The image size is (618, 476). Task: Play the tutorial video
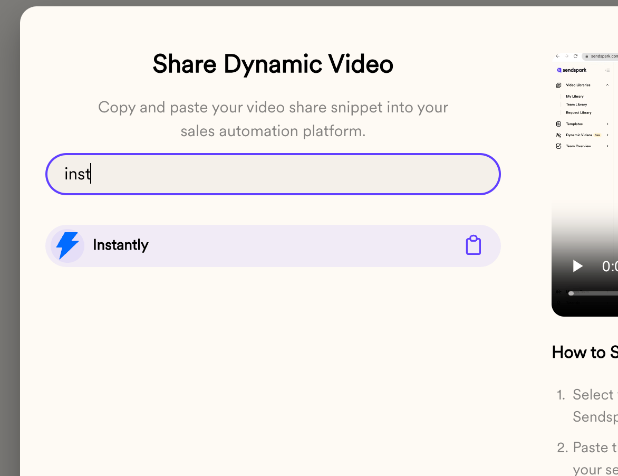pos(577,266)
